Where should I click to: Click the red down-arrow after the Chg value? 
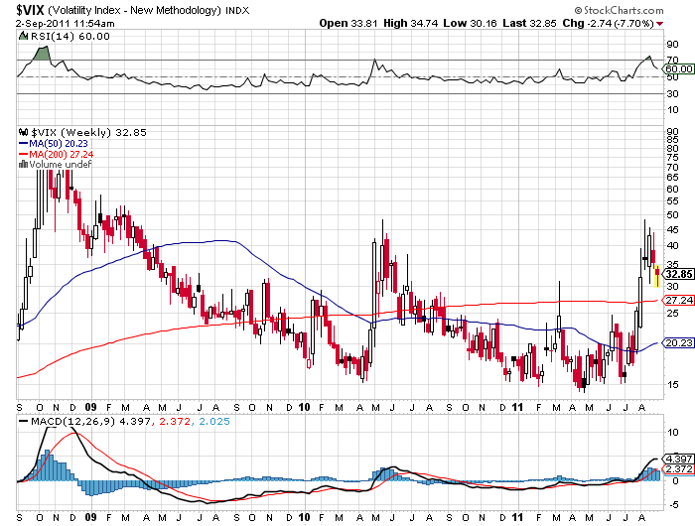click(660, 24)
